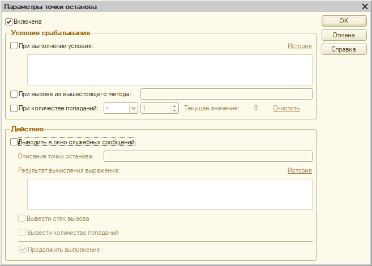This screenshot has height=266, width=372.
Task: Click the Описание точки останова field
Action: pos(208,156)
